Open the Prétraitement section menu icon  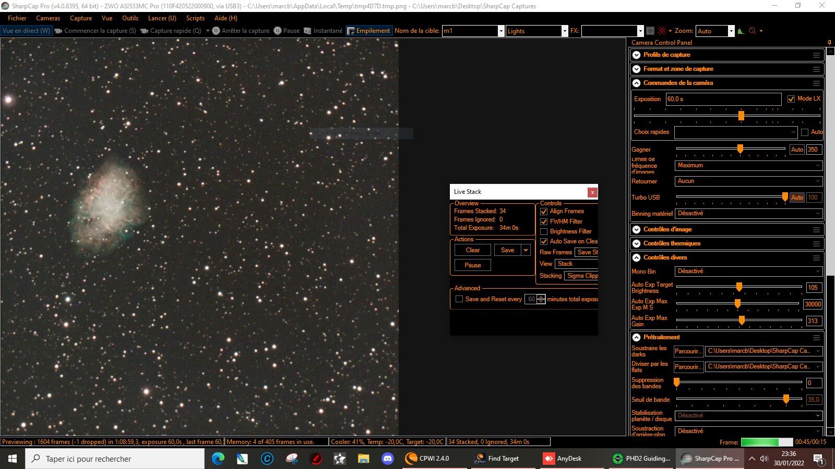pos(816,338)
